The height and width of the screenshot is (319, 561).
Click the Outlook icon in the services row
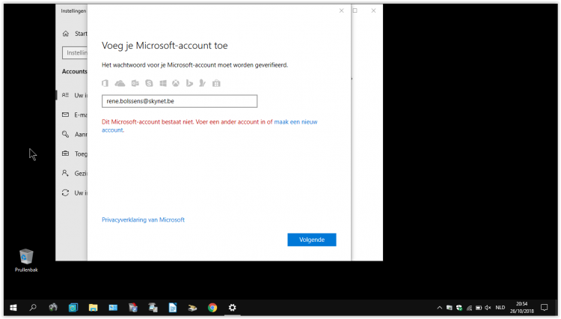pos(135,83)
